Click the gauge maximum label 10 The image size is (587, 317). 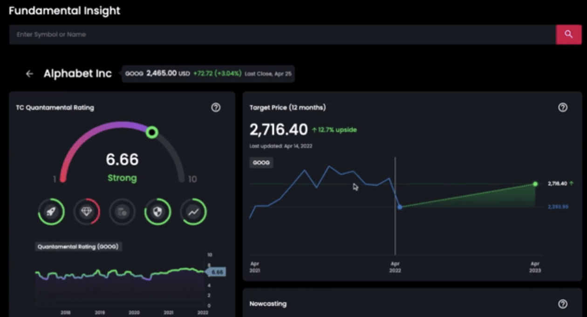coord(192,179)
